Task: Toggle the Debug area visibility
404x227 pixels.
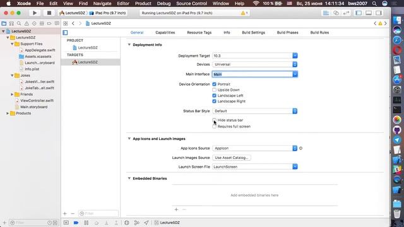Action: (369, 13)
